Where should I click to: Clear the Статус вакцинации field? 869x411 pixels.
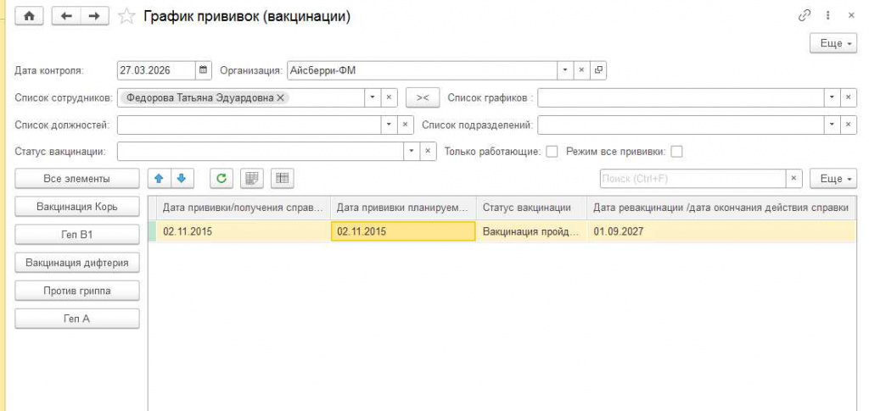[428, 151]
